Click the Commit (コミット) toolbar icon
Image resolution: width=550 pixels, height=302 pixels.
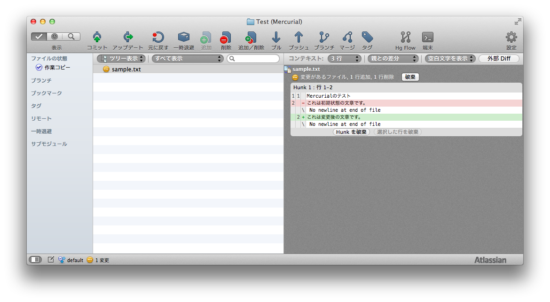[x=97, y=37]
